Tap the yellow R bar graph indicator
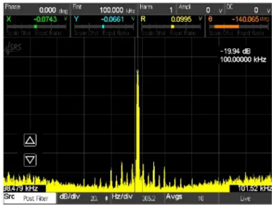Screen dimensions: 272x205 172,27
